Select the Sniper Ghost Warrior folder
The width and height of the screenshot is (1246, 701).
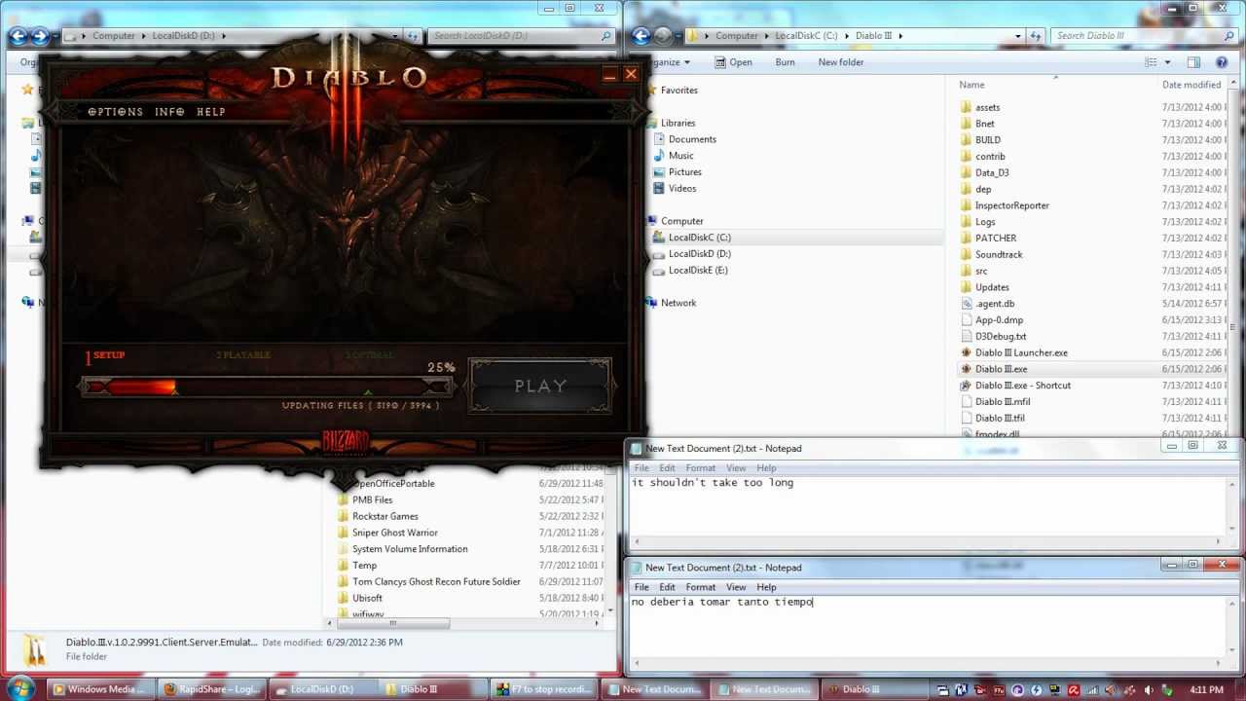click(394, 533)
